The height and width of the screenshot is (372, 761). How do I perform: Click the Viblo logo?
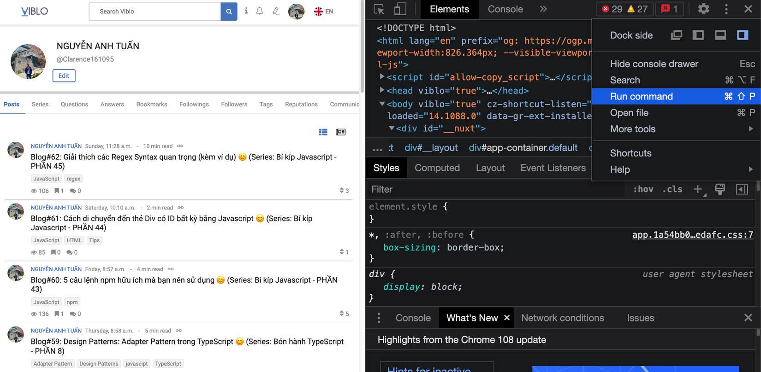coord(35,11)
